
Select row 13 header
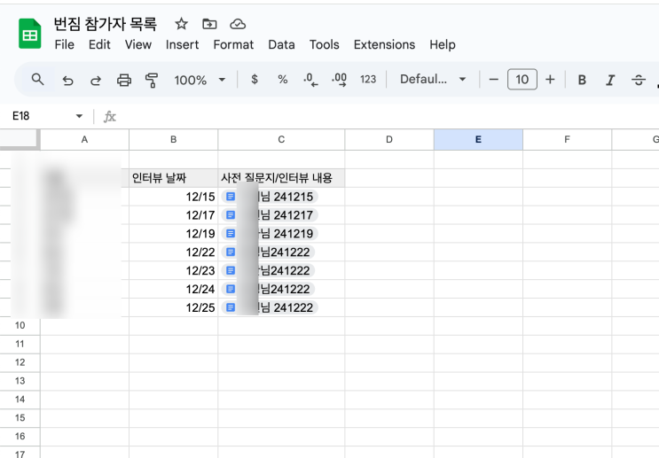tap(20, 381)
